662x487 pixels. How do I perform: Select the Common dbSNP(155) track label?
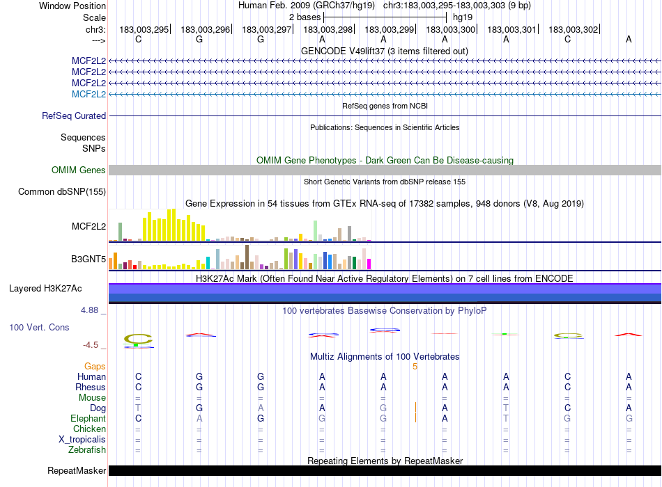[x=62, y=192]
